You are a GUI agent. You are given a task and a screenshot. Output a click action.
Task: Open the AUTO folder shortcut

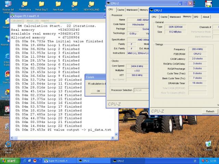(75, 6)
